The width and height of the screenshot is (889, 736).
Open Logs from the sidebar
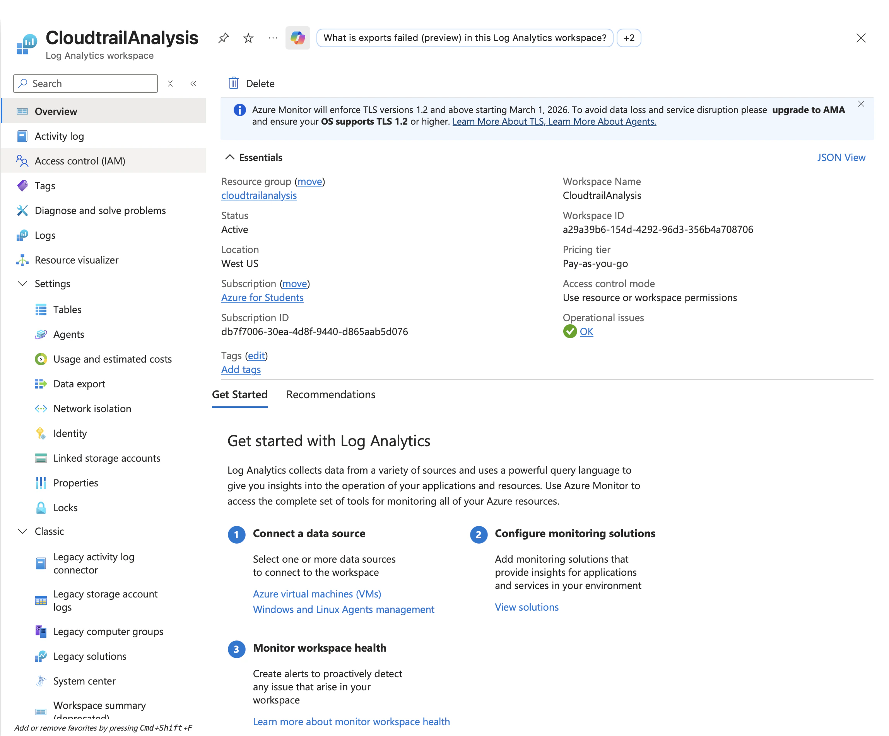click(x=44, y=235)
